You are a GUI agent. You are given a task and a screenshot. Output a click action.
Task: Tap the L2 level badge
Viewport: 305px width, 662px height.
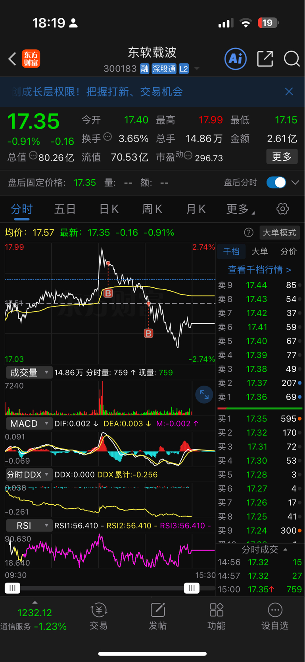(x=184, y=69)
